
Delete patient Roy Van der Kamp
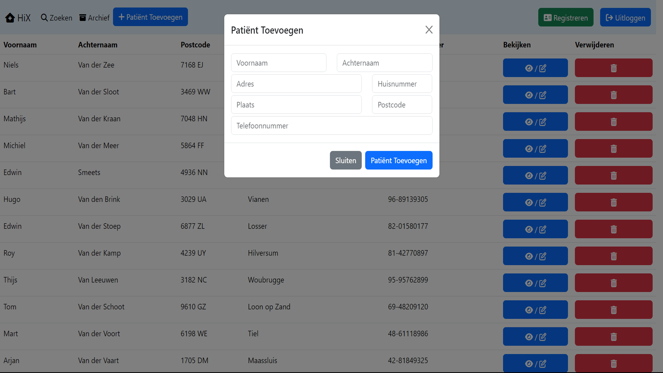[x=614, y=256]
